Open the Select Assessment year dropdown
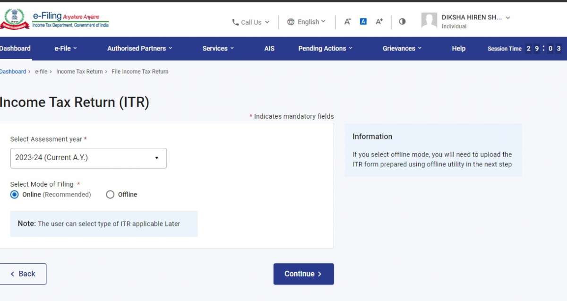The height and width of the screenshot is (301, 567). click(x=88, y=158)
